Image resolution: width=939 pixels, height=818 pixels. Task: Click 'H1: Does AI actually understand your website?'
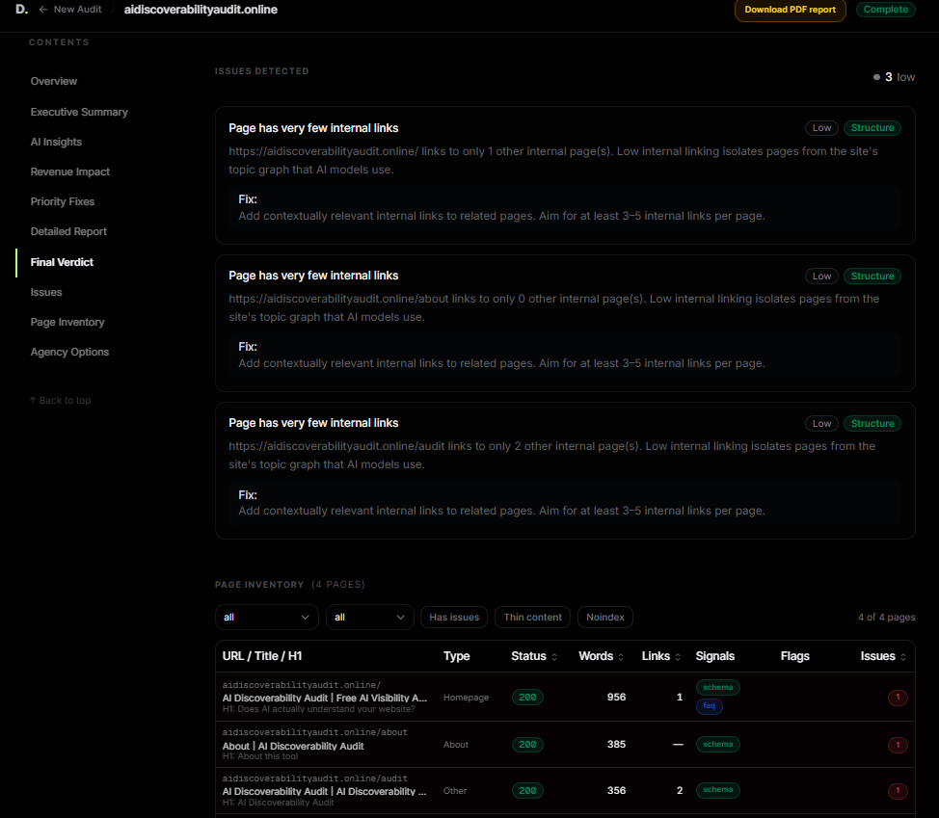pos(318,710)
